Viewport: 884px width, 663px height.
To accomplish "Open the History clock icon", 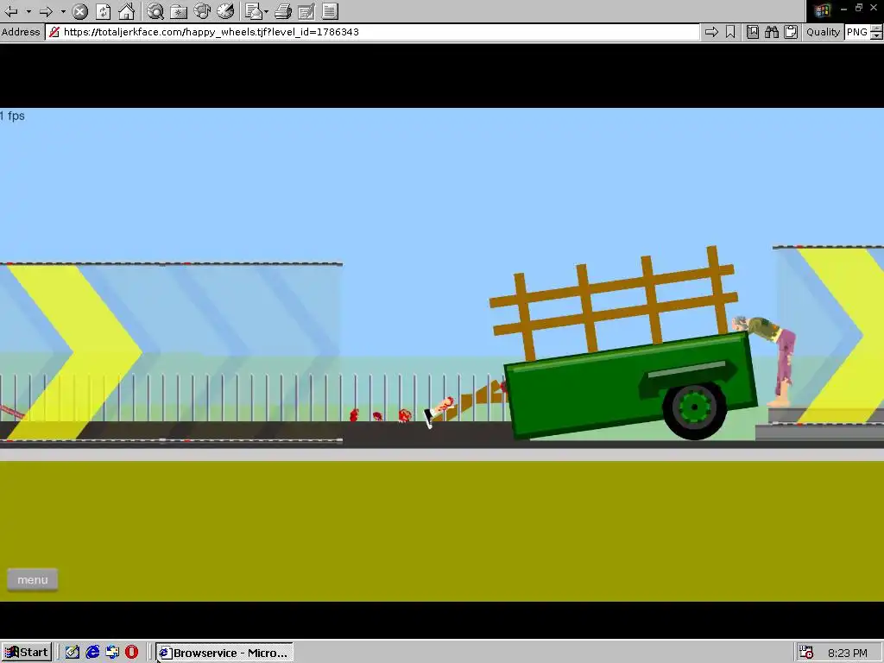I will [x=225, y=11].
